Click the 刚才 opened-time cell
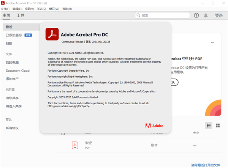228x168 pixels. click(x=154, y=145)
